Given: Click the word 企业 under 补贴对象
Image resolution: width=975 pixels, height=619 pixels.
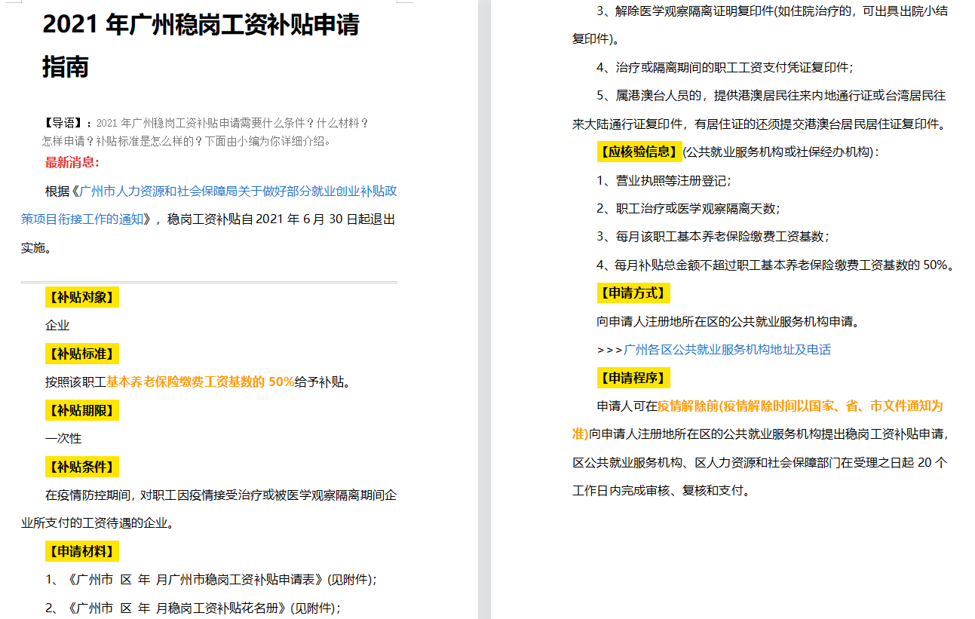Looking at the screenshot, I should point(57,326).
